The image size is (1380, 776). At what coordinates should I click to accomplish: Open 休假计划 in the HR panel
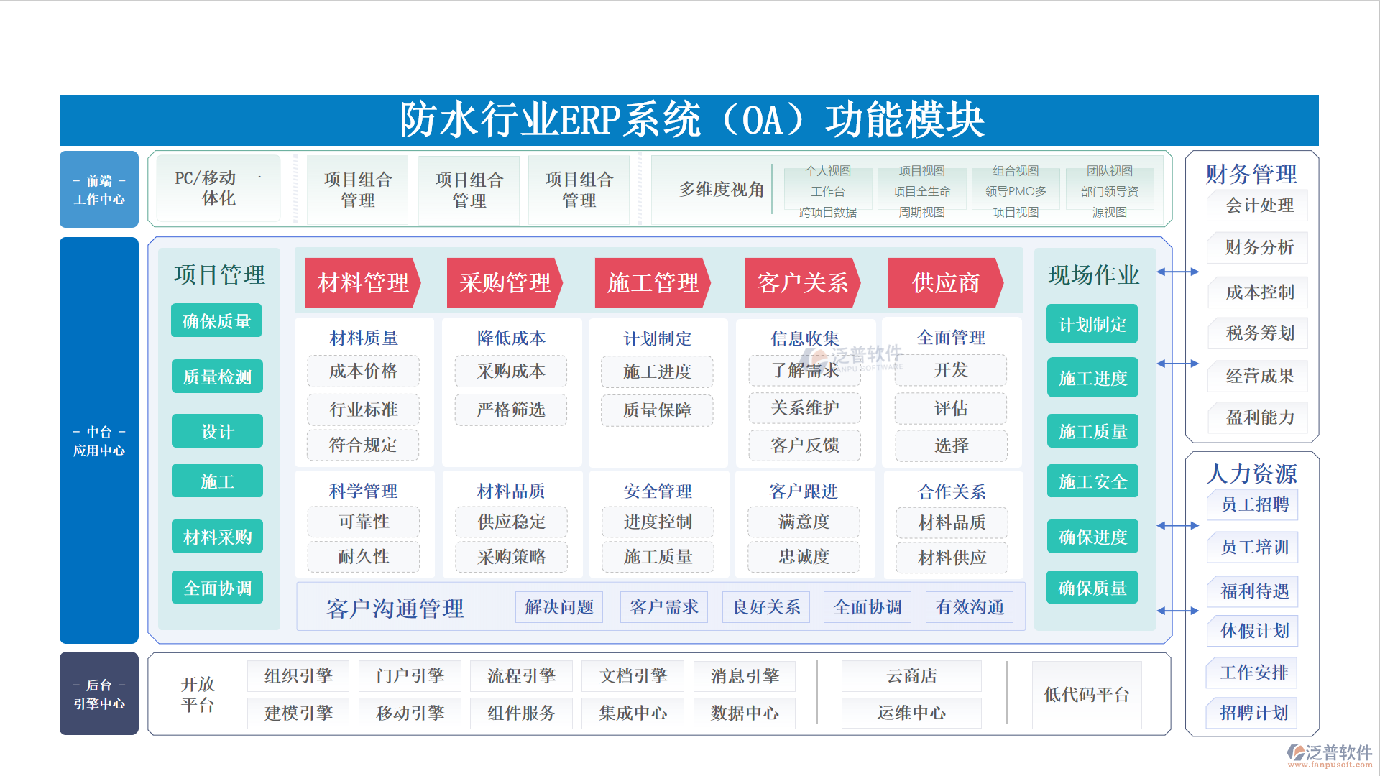click(1254, 632)
